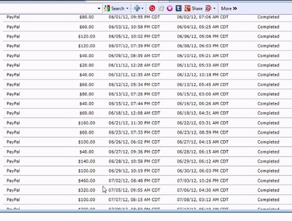292x221 pixels.
Task: Click the red Beats 'b' icon
Action: point(152,9)
